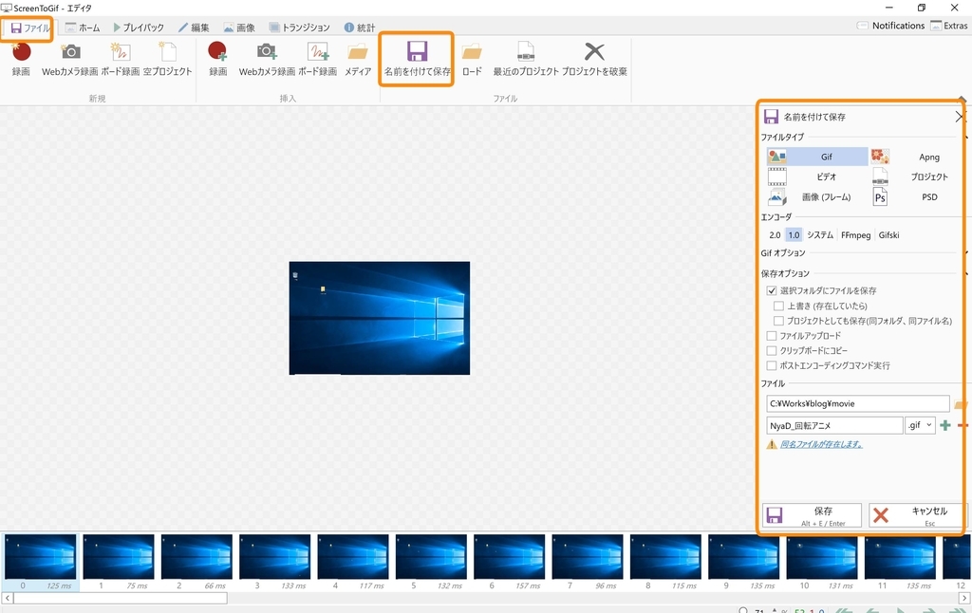
Task: Enable the 上書き overwrite checkbox
Action: click(x=779, y=306)
